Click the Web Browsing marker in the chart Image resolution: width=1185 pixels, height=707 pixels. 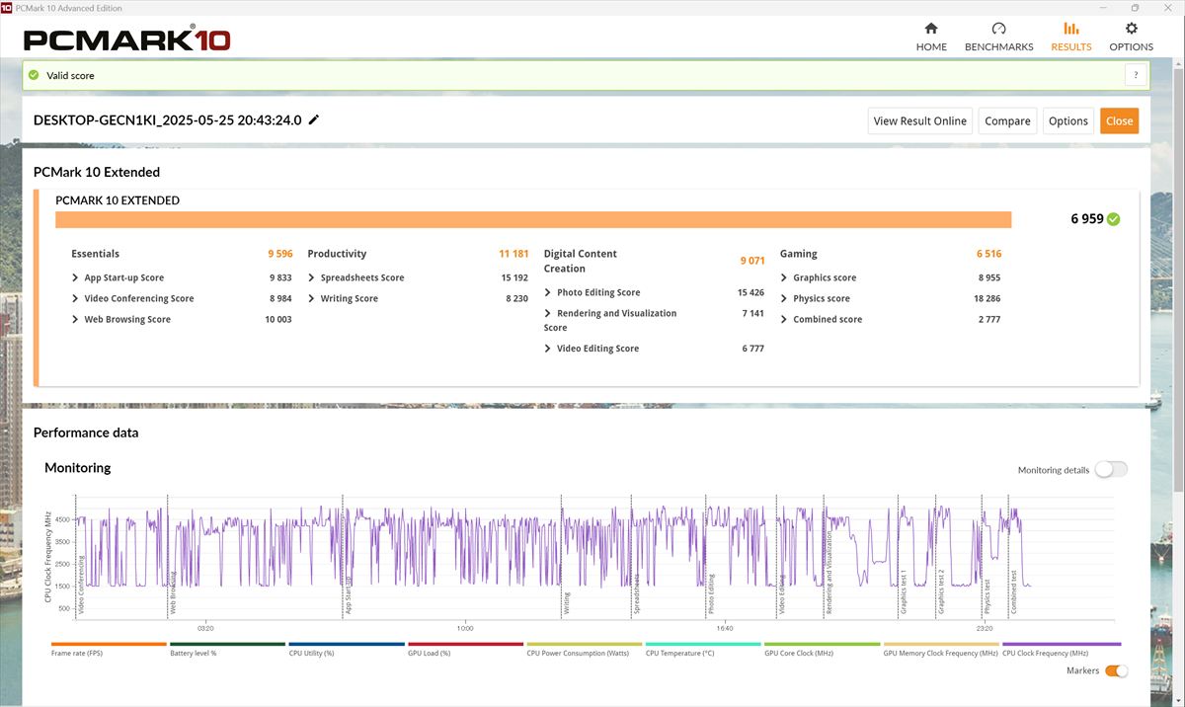click(174, 592)
